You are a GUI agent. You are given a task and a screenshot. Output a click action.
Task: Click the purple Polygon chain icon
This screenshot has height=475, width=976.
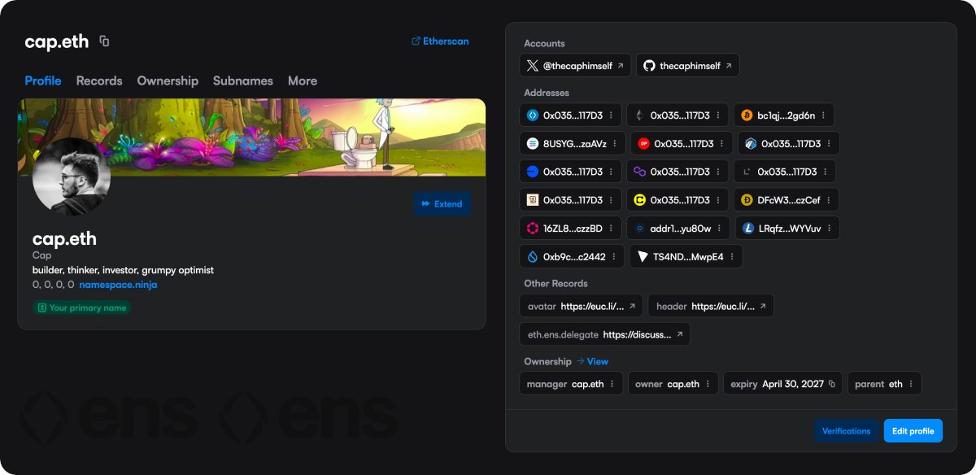point(639,172)
